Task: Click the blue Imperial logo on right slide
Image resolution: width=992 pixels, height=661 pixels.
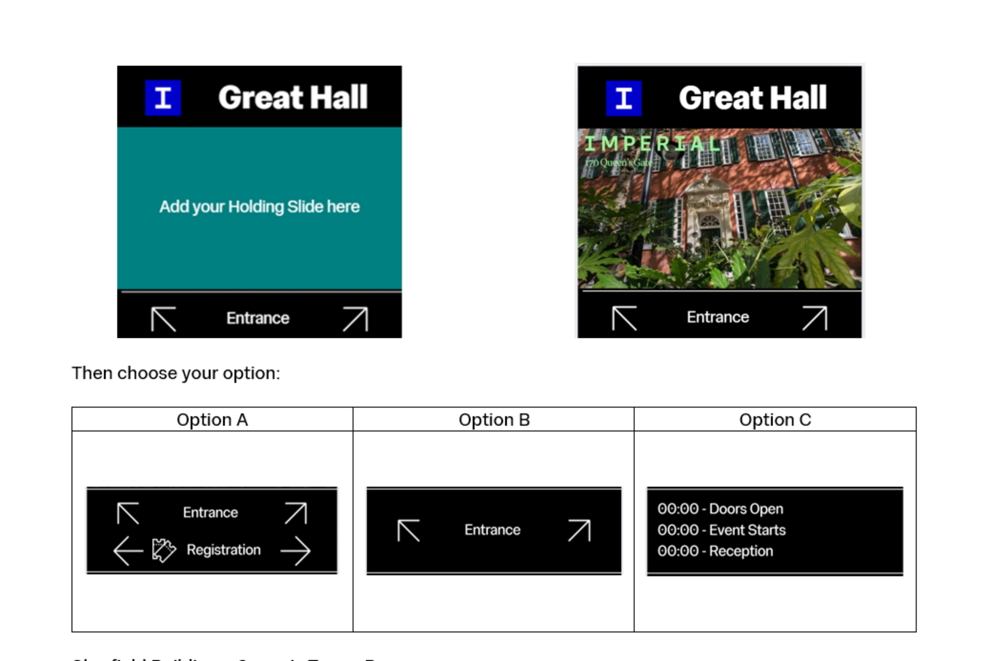Action: [x=623, y=98]
